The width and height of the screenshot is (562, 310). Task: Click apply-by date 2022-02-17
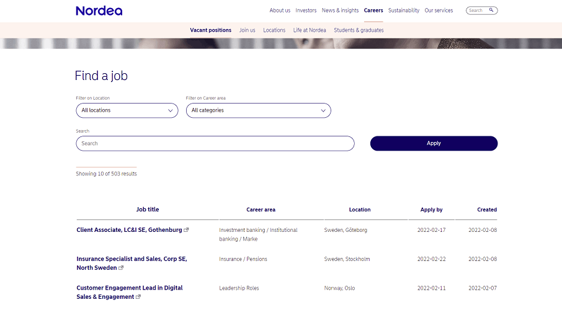[432, 230]
